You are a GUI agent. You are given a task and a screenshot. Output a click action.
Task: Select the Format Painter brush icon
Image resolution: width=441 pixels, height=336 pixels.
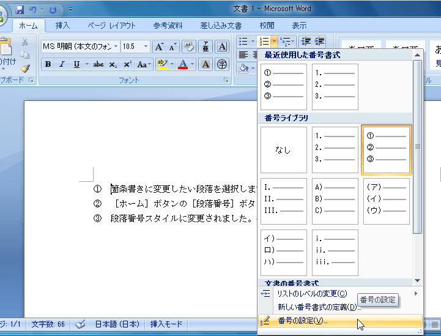pos(24,69)
